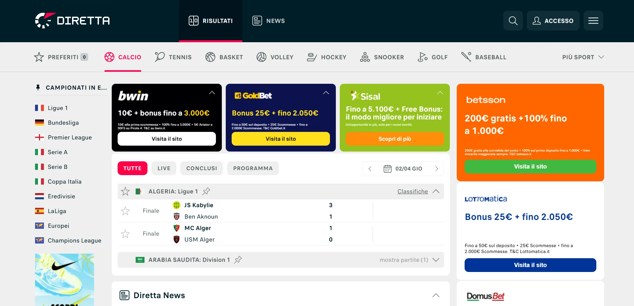Expand the Più Sport dropdown
The width and height of the screenshot is (634, 306).
click(583, 57)
